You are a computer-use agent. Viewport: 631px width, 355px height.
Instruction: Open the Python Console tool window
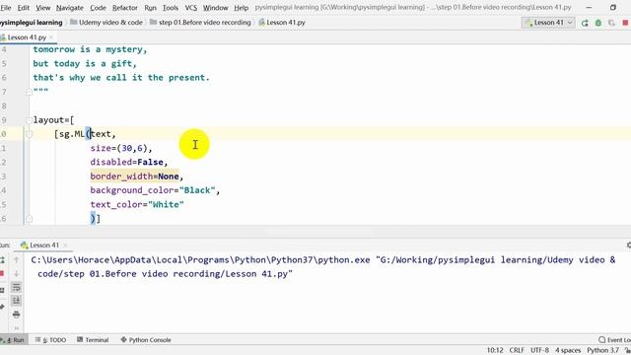[146, 339]
